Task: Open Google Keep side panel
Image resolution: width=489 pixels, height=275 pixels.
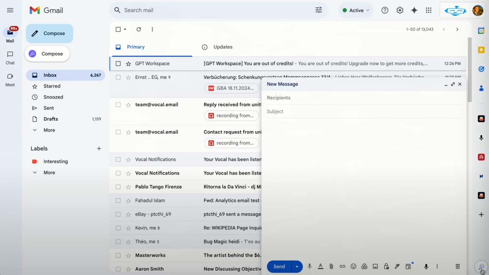Action: pos(481,50)
